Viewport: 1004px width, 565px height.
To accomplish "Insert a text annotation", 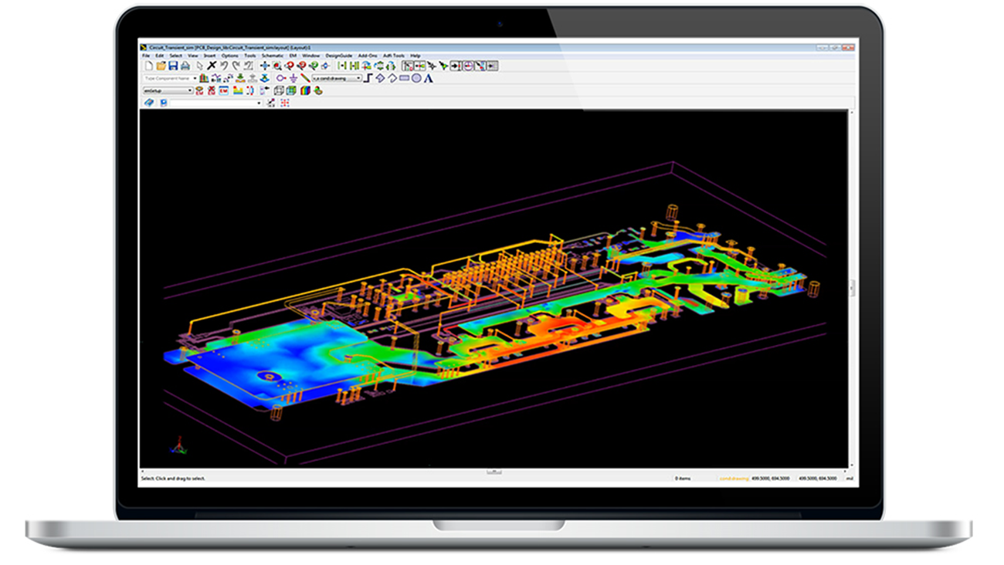I will pos(429,78).
